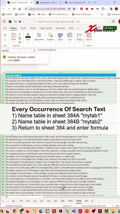Viewport: 120px width, 214px height.
Task: Open sheet tab 385
Action: [86, 201]
